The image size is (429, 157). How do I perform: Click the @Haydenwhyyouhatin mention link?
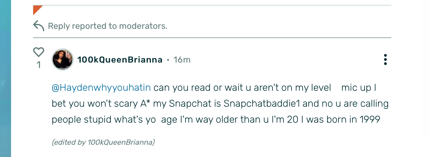(101, 88)
